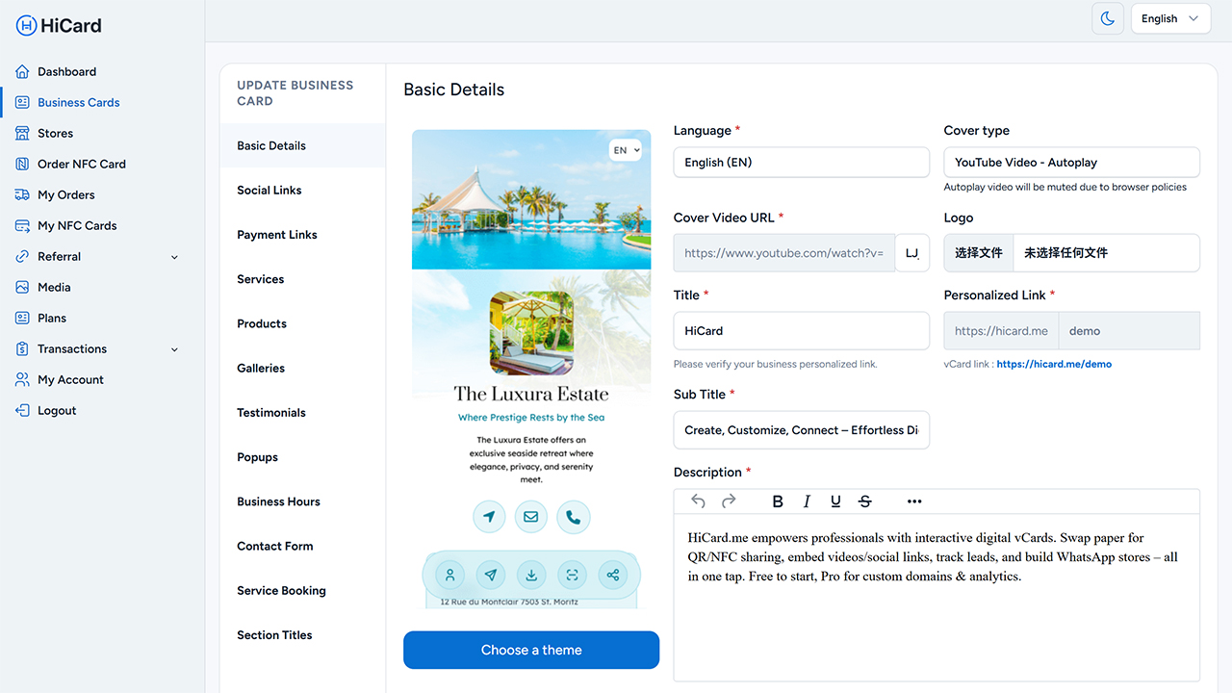The width and height of the screenshot is (1232, 693).
Task: Toggle dark mode with the moon button
Action: click(1108, 18)
